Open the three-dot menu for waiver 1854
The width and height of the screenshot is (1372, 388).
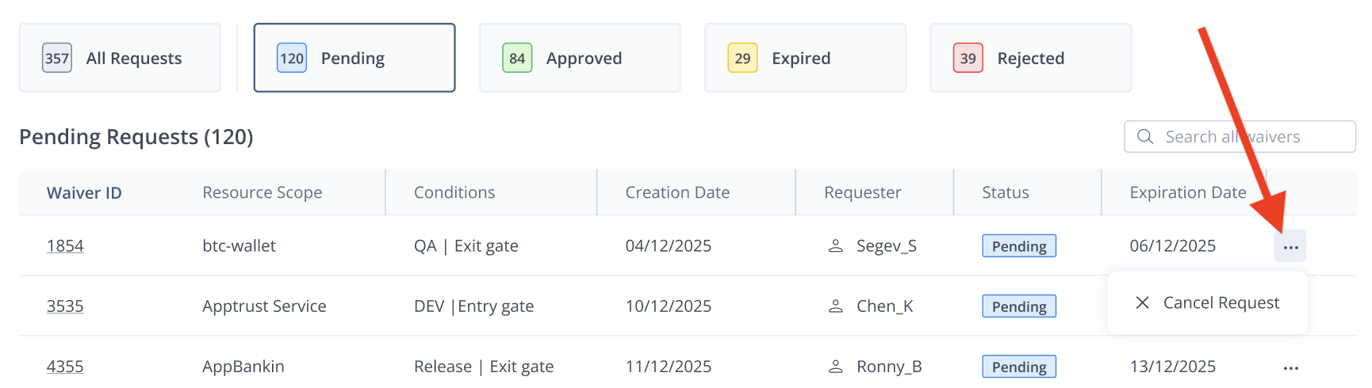point(1290,247)
